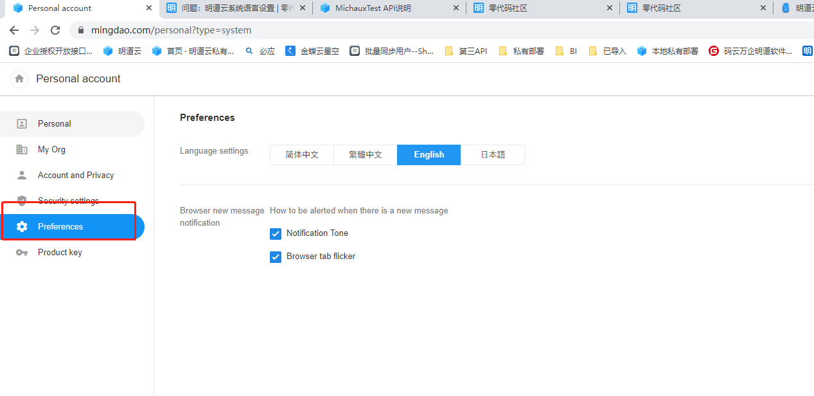
Task: Expand the 私有部署 bookmark folder
Action: tap(521, 51)
